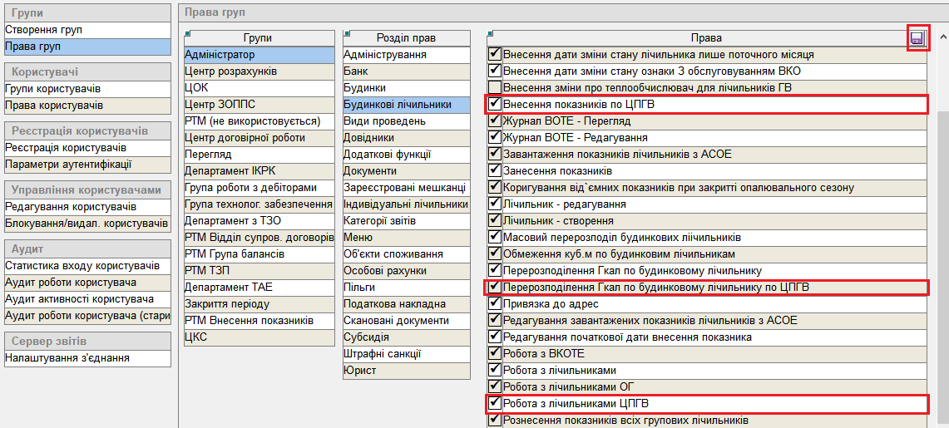Click the corner marker in Розділ прав header
The image size is (949, 428).
pos(347,33)
